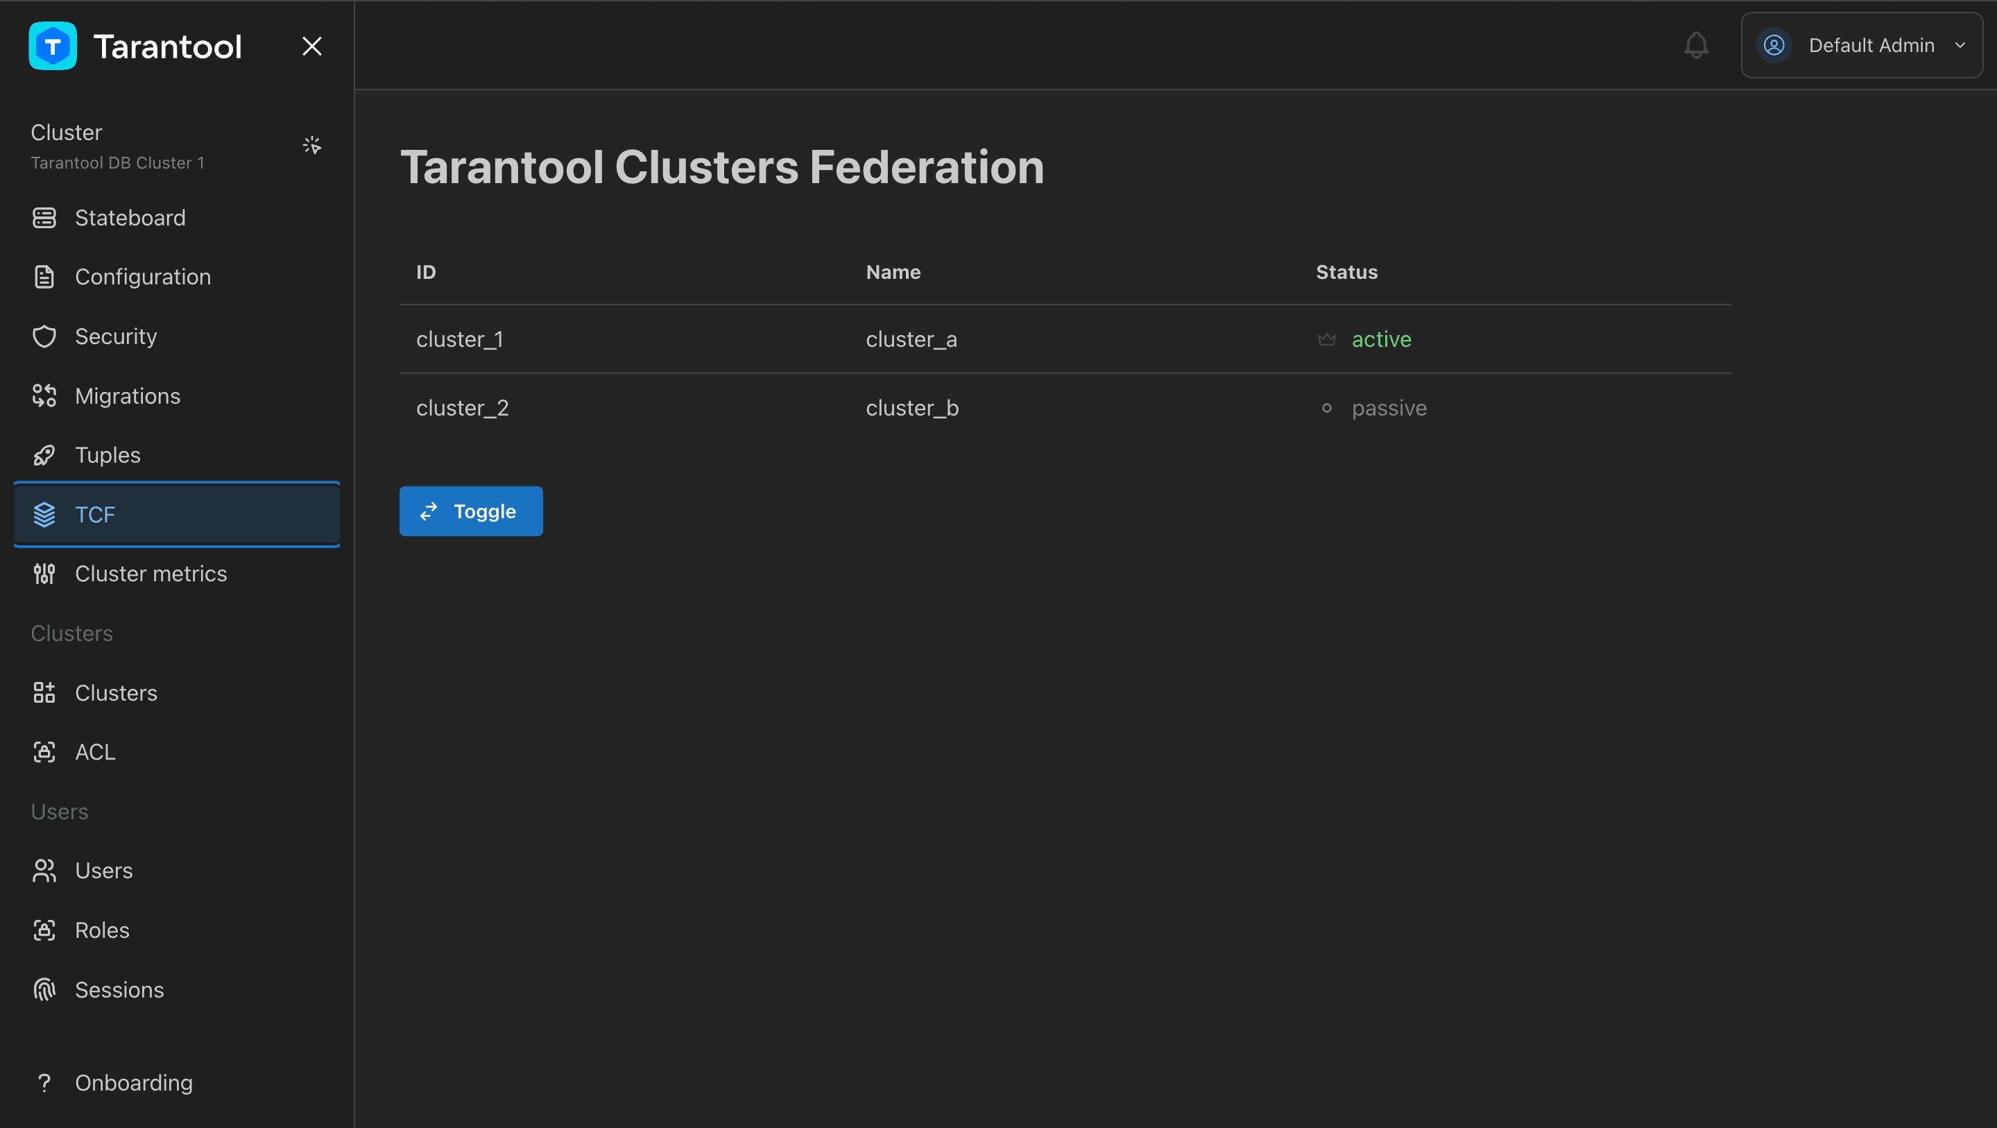The height and width of the screenshot is (1128, 1997).
Task: Click the passive status text
Action: [1389, 408]
